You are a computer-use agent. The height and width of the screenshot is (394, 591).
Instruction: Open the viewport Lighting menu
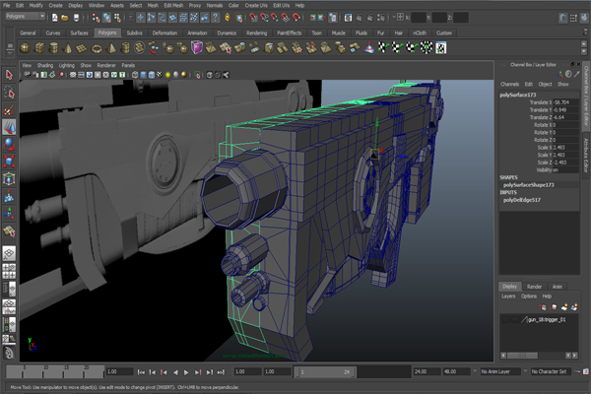pos(66,65)
